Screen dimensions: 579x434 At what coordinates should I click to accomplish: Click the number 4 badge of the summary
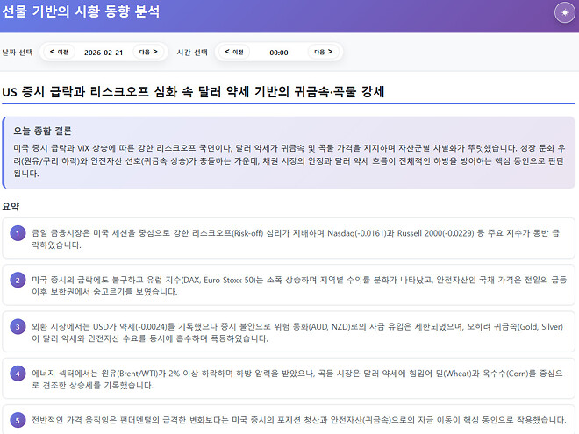18,374
